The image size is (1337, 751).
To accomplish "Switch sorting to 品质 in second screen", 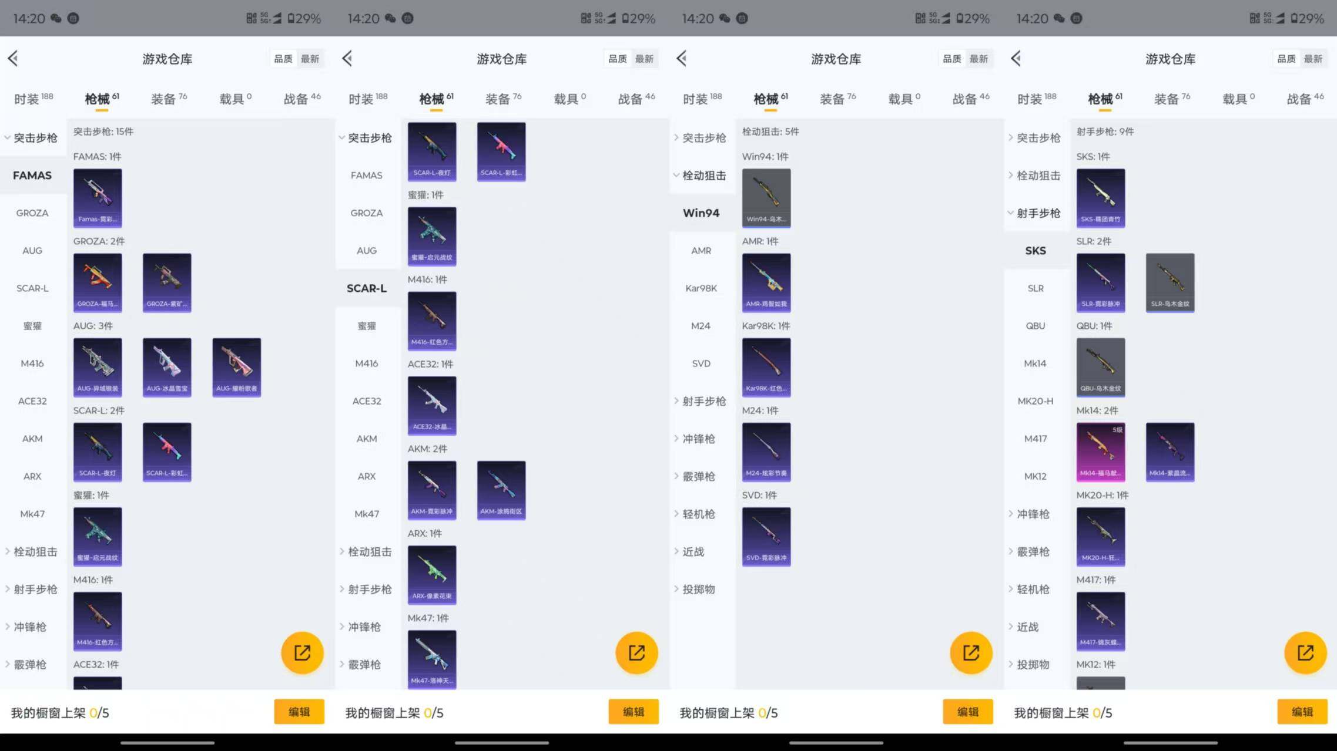I will 618,59.
